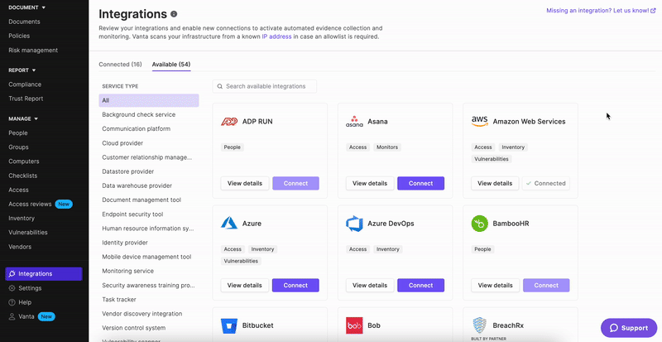Click the Amazon Web Services logo
This screenshot has height=342, width=662.
pyautogui.click(x=480, y=122)
